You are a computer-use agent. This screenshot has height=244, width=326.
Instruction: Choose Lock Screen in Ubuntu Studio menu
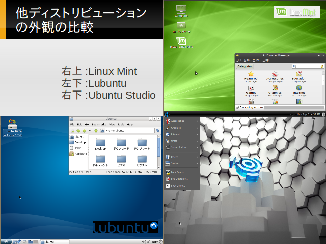(182, 172)
